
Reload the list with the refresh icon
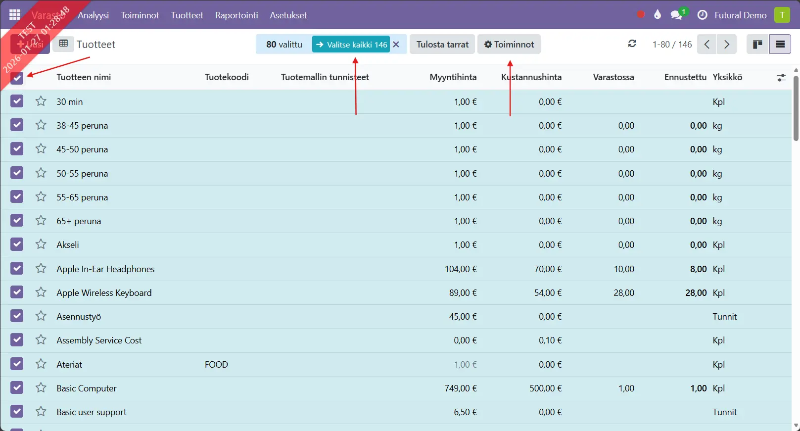click(632, 44)
